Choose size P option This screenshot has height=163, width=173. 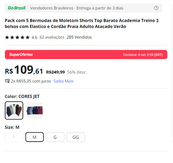[x=14, y=137]
